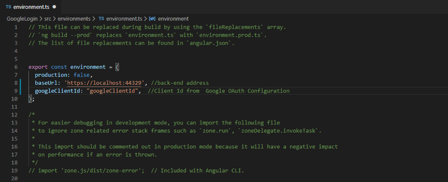The image size is (448, 182).
Task: Click the TS icon in the breadcrumb
Action: pyautogui.click(x=101, y=19)
